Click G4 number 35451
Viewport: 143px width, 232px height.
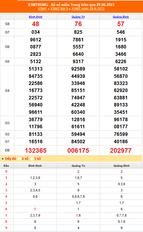point(121,112)
